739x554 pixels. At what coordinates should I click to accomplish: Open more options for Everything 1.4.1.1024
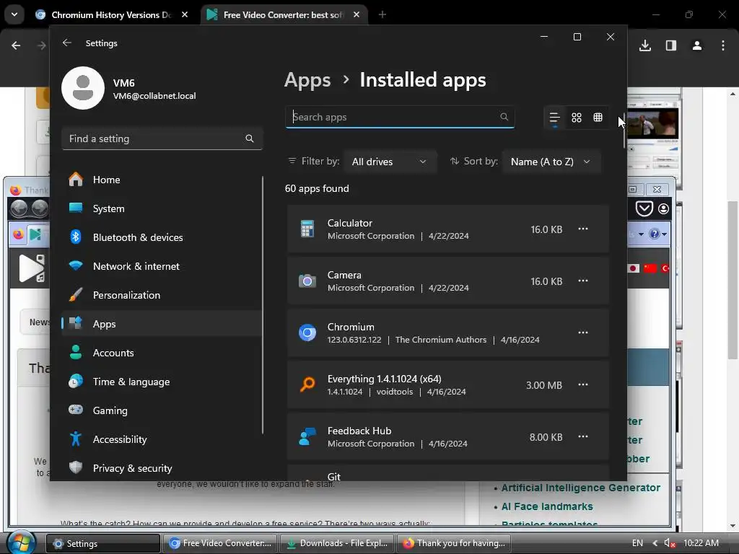[x=583, y=385]
